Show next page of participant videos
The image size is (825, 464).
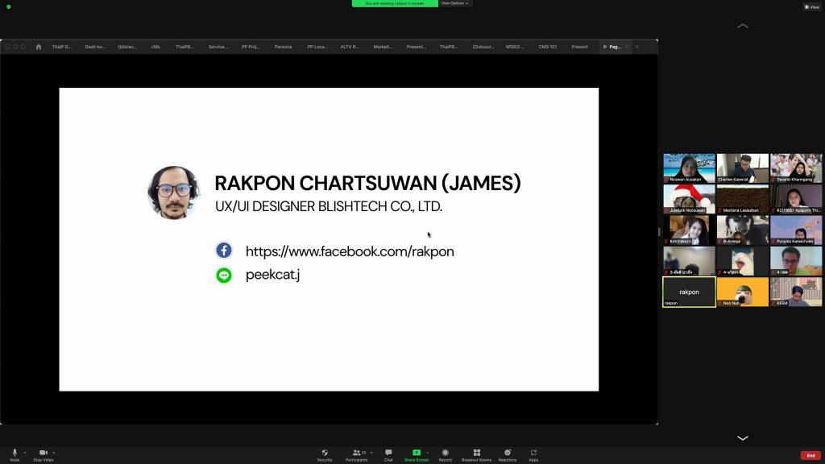click(x=742, y=437)
